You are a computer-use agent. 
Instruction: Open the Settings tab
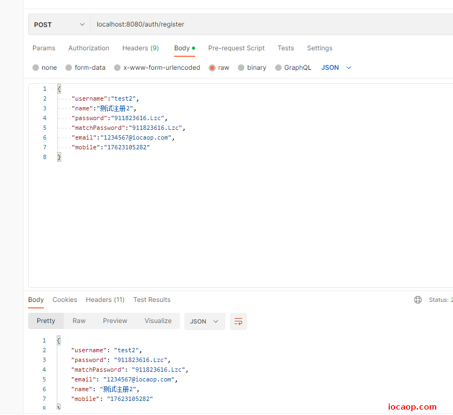click(x=319, y=48)
